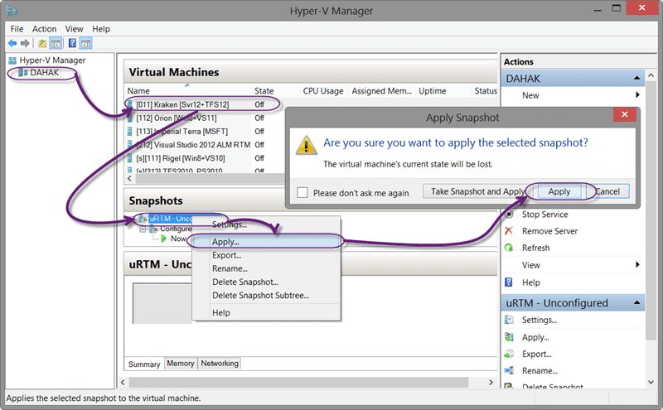Click the Back arrow toolbar icon
Viewport: 663px width, 410px height.
coord(12,43)
